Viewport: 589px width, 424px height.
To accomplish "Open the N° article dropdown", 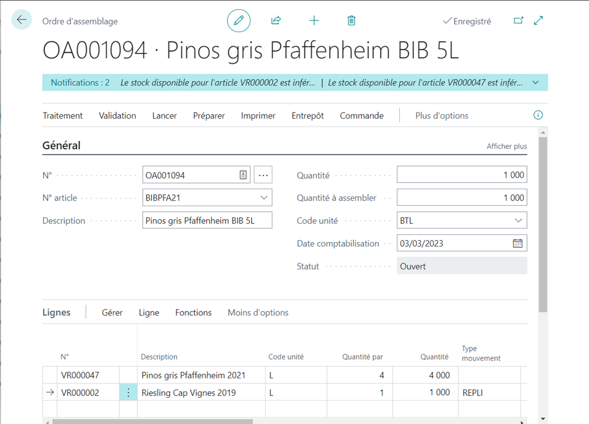I will coord(264,198).
